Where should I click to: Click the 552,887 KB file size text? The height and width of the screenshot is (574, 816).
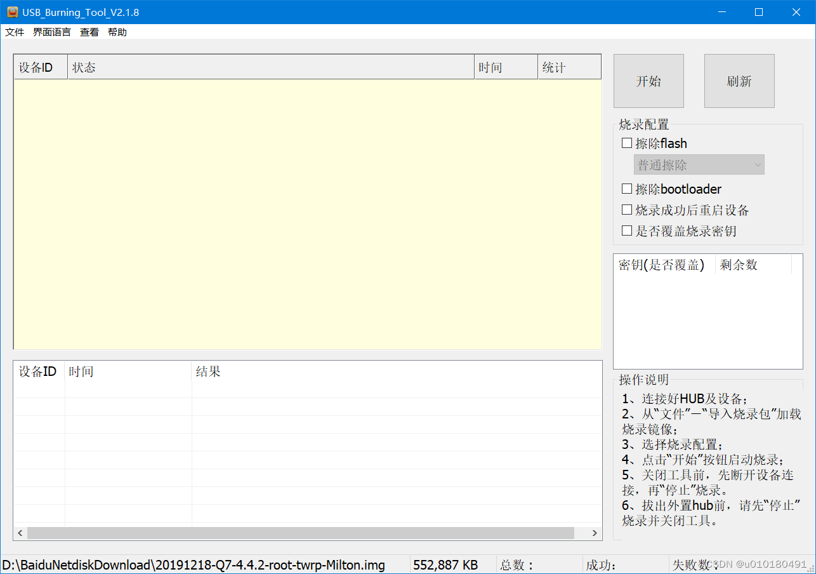tap(445, 564)
